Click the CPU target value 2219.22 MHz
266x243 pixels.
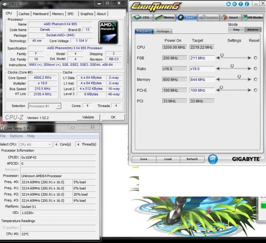(202, 47)
